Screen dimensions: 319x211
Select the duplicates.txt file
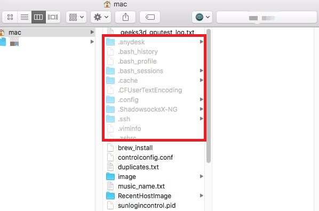[x=154, y=167]
